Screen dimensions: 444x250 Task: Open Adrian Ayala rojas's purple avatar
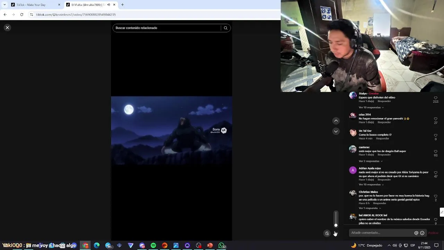pyautogui.click(x=353, y=170)
